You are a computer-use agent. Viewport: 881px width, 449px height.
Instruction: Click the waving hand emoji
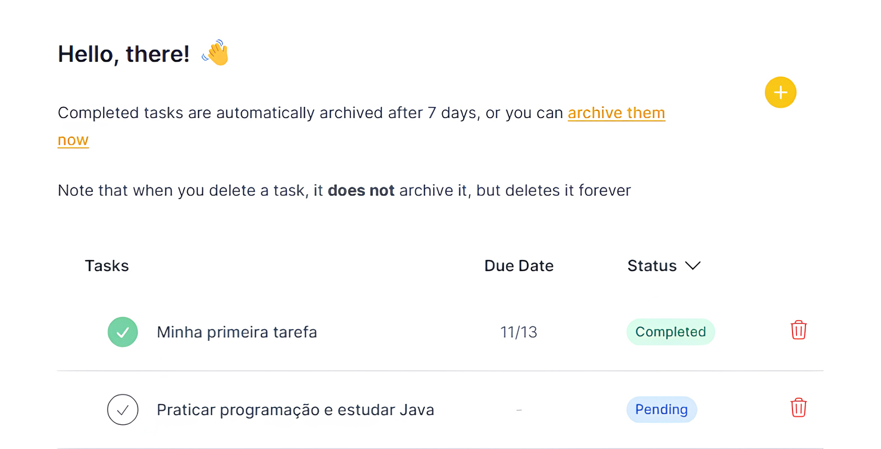pos(216,53)
